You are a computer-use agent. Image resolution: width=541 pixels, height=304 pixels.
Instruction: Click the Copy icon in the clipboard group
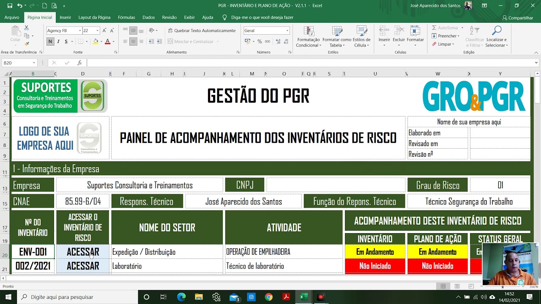(26, 36)
